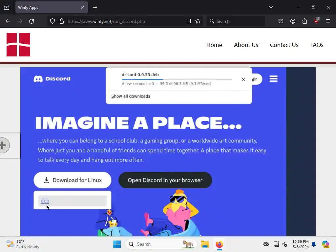336x252 pixels.
Task: Click the forward navigation arrow
Action: [x=19, y=21]
